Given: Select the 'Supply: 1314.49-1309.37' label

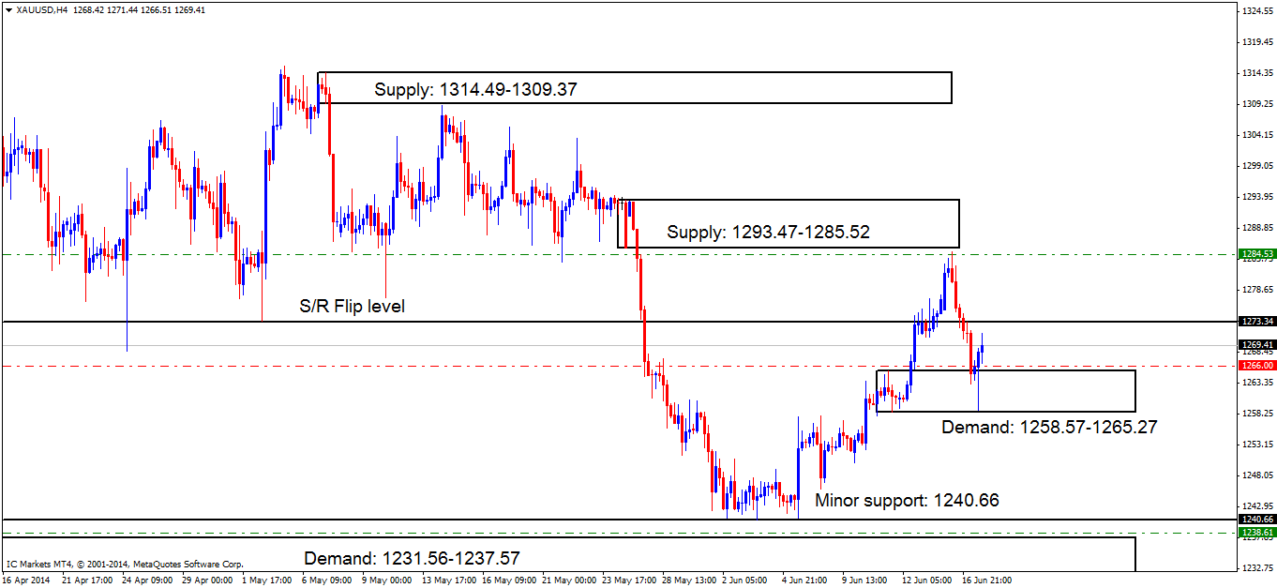Looking at the screenshot, I should (x=475, y=90).
